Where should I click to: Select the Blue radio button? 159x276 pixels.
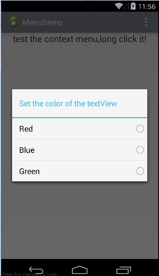tap(140, 150)
